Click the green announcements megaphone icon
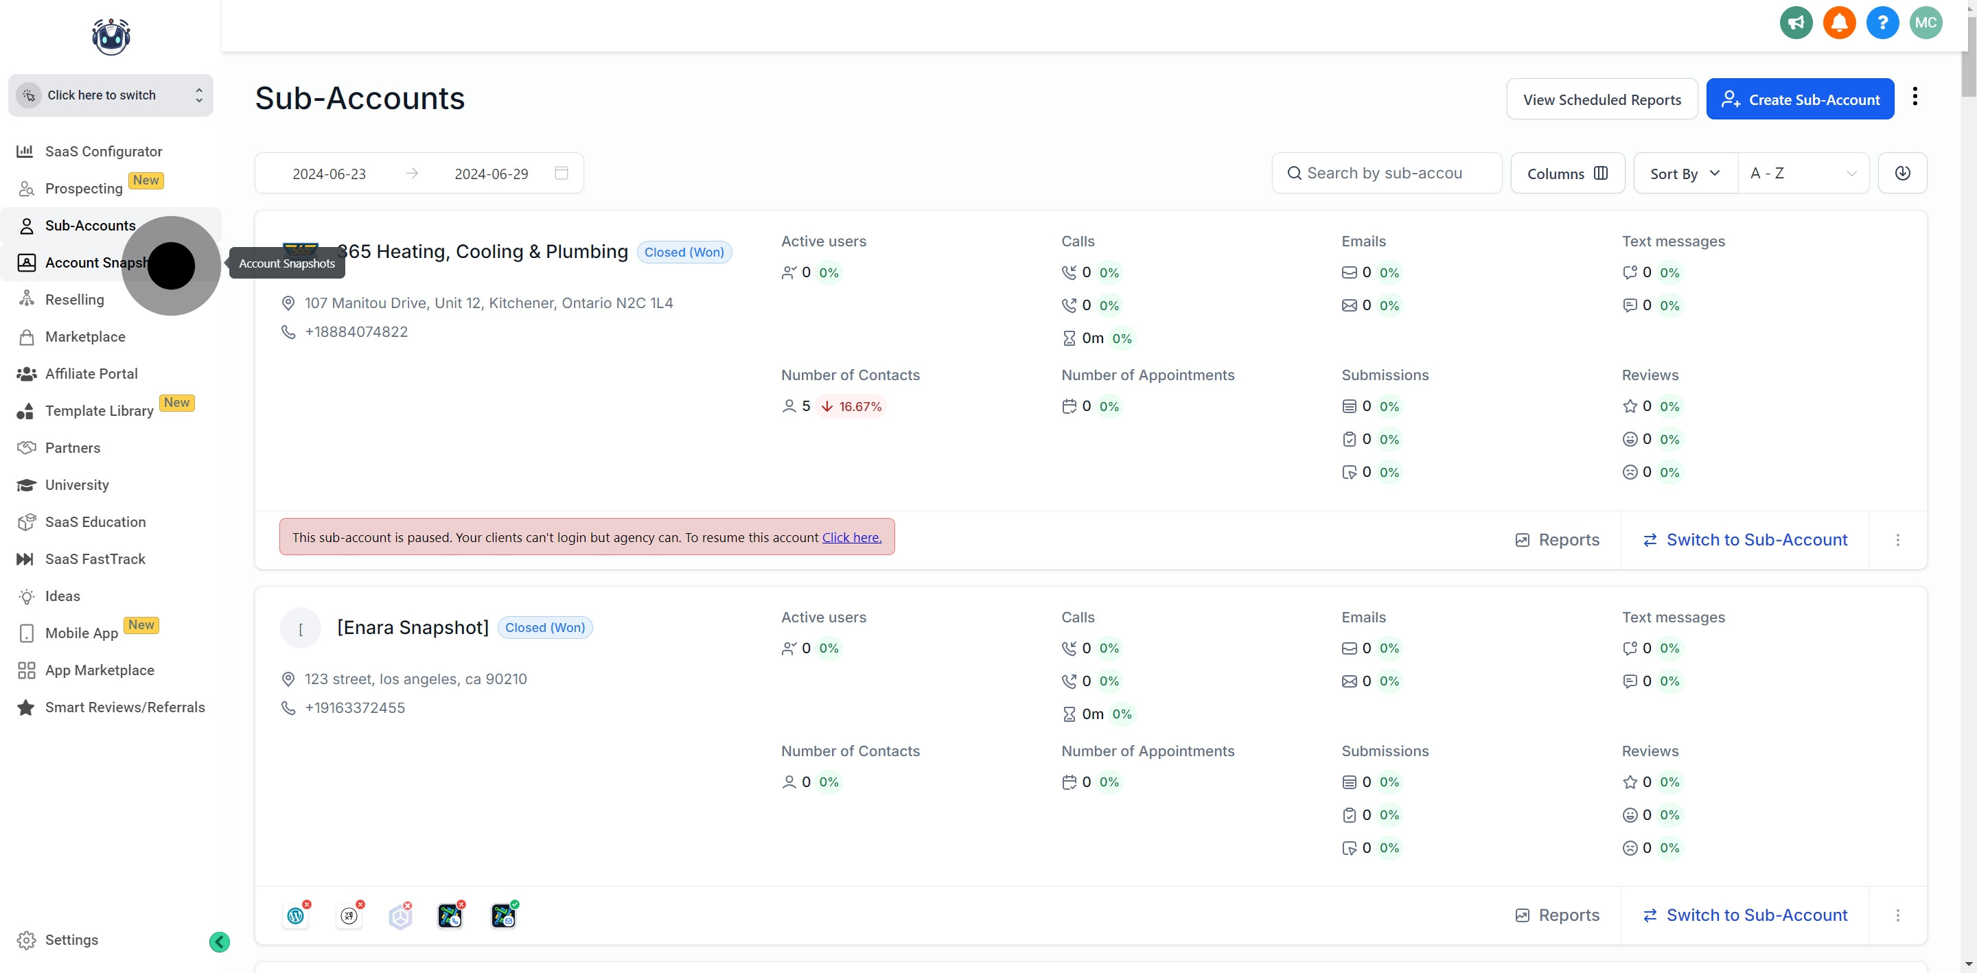The image size is (1977, 973). point(1796,23)
